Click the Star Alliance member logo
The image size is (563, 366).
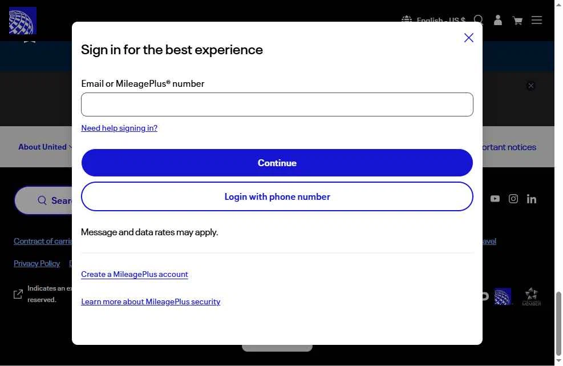pos(532,296)
